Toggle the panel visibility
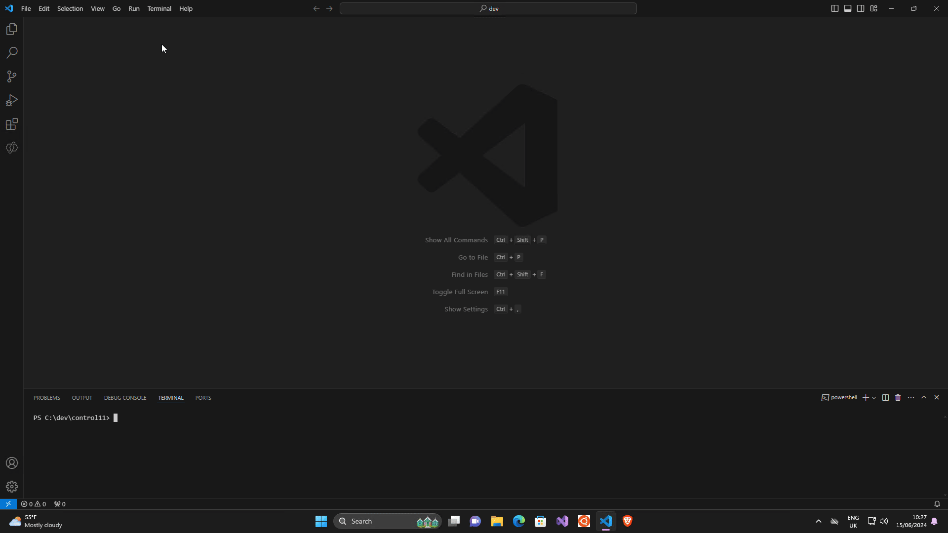948x533 pixels. pyautogui.click(x=848, y=8)
